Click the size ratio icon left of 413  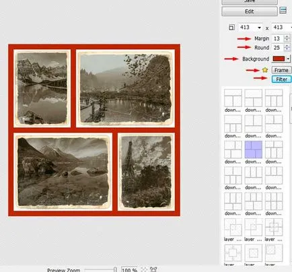click(231, 28)
